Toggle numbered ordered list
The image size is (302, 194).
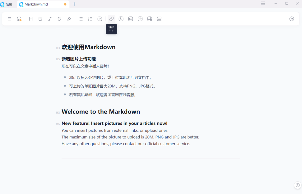(90, 19)
